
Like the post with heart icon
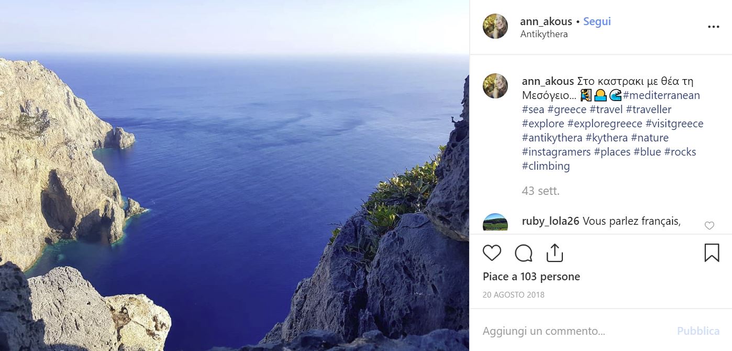coord(492,253)
